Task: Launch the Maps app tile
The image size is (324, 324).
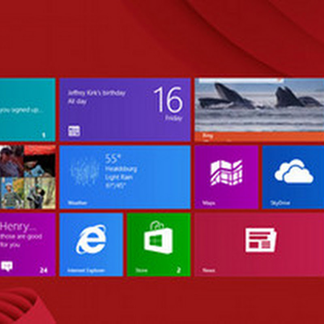Action: [x=226, y=177]
